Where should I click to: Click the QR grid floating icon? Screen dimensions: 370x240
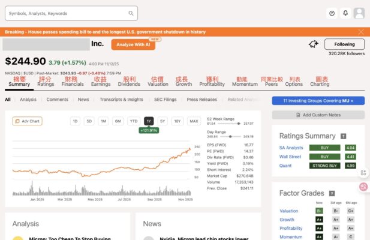[x=363, y=173]
